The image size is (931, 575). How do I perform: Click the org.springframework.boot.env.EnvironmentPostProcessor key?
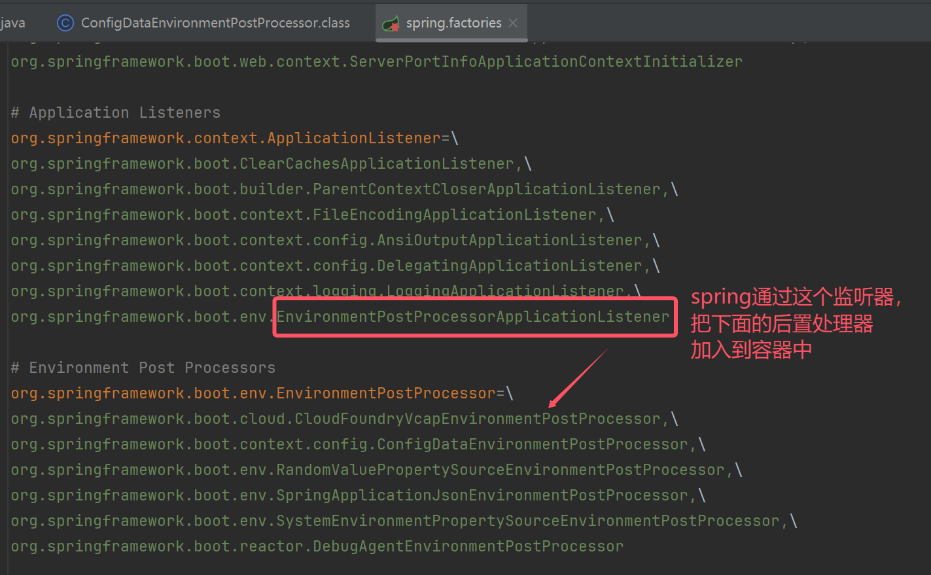coord(253,393)
